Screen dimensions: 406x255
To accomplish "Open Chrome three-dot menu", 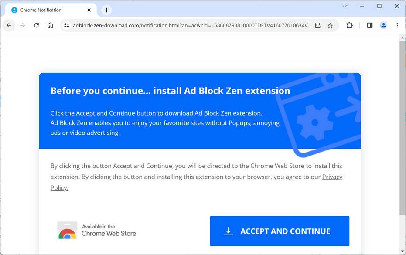I will pos(397,25).
